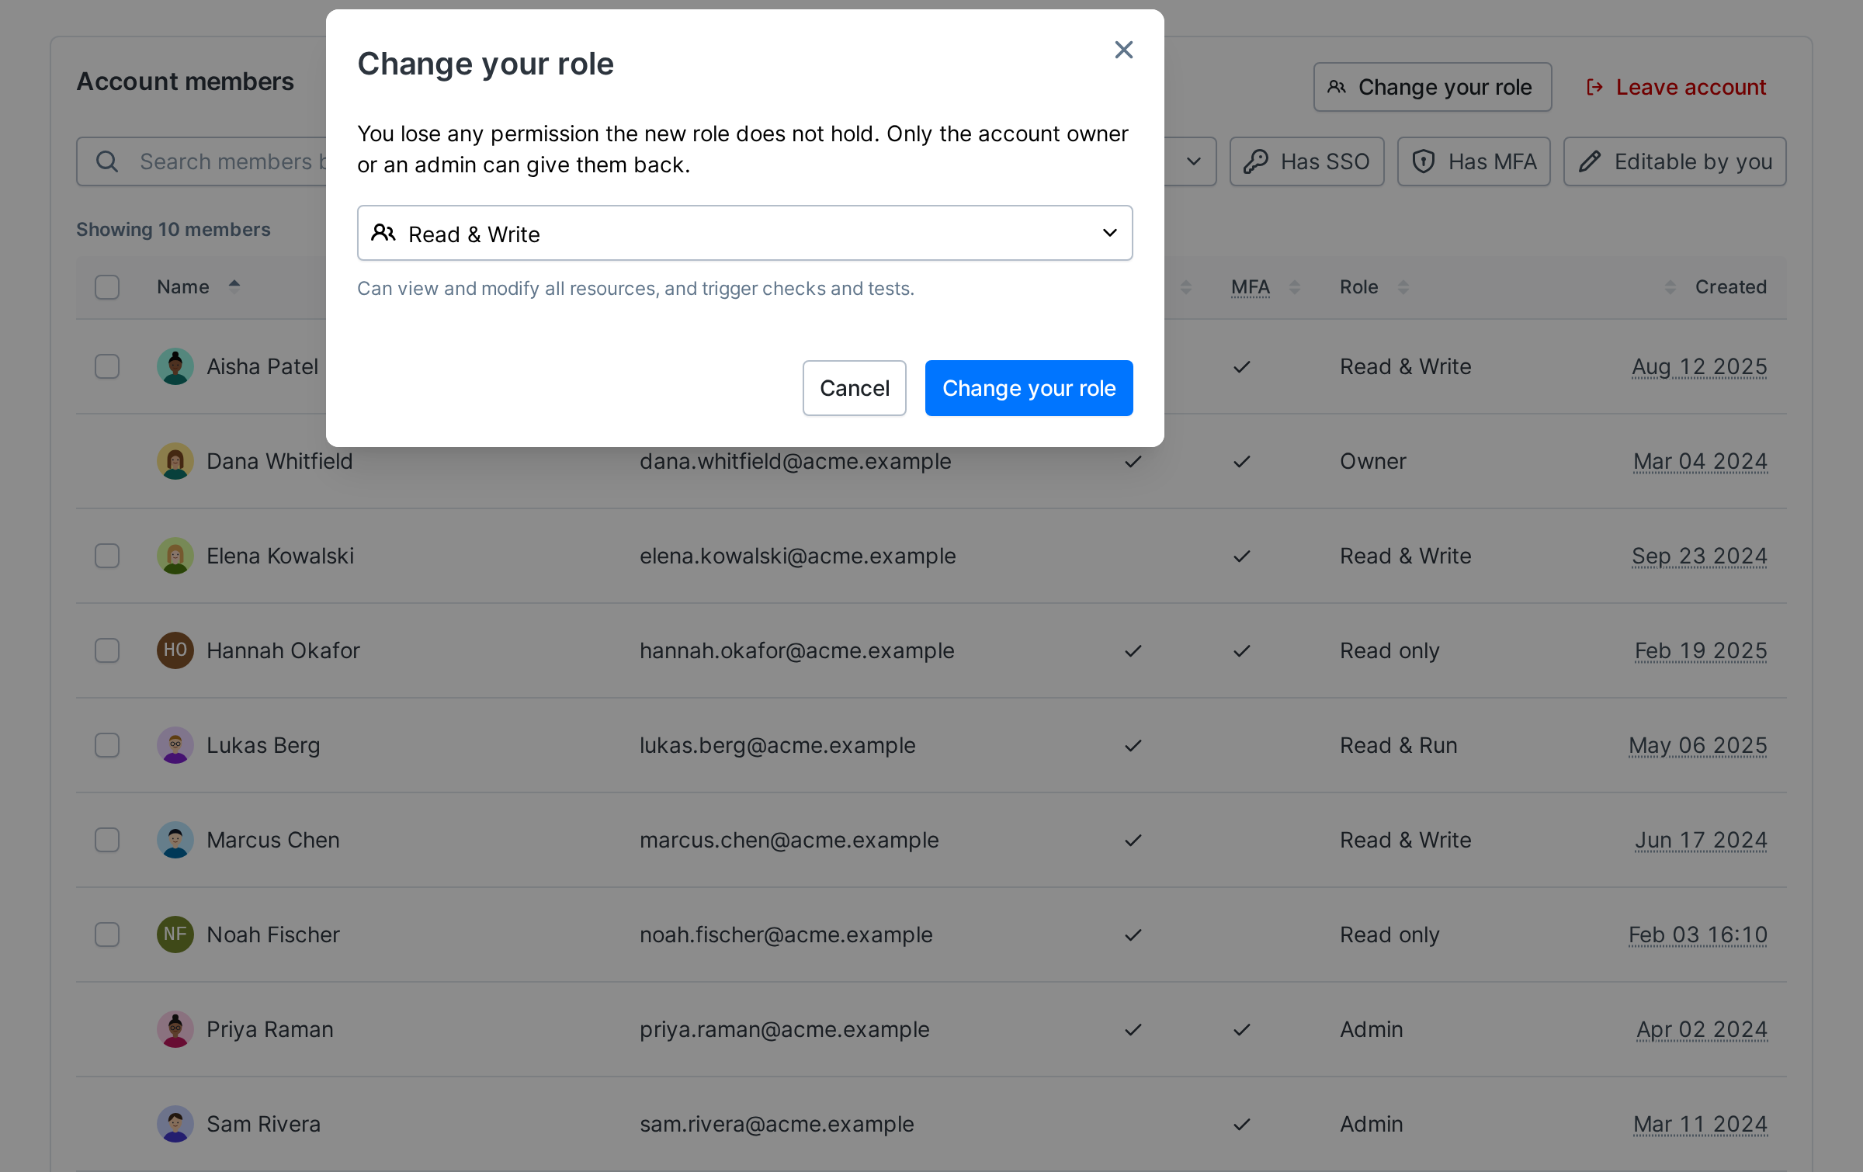Click the MFA column header label
Screen dimensions: 1863x1172
pos(1251,287)
